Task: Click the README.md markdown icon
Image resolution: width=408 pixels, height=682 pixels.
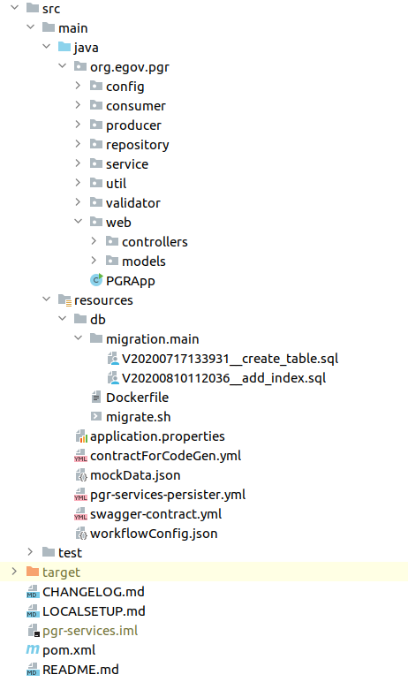Action: coord(32,669)
